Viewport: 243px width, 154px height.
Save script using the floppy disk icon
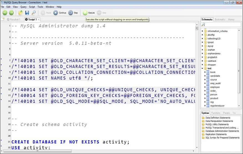click(x=27, y=13)
